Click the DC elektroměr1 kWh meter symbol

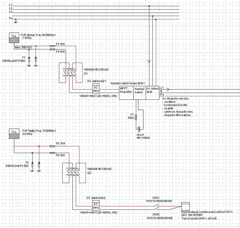(96, 88)
